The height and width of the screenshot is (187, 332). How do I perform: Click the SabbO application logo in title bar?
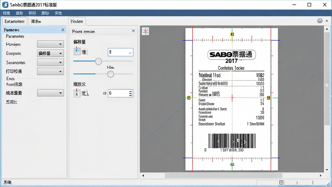[5, 5]
